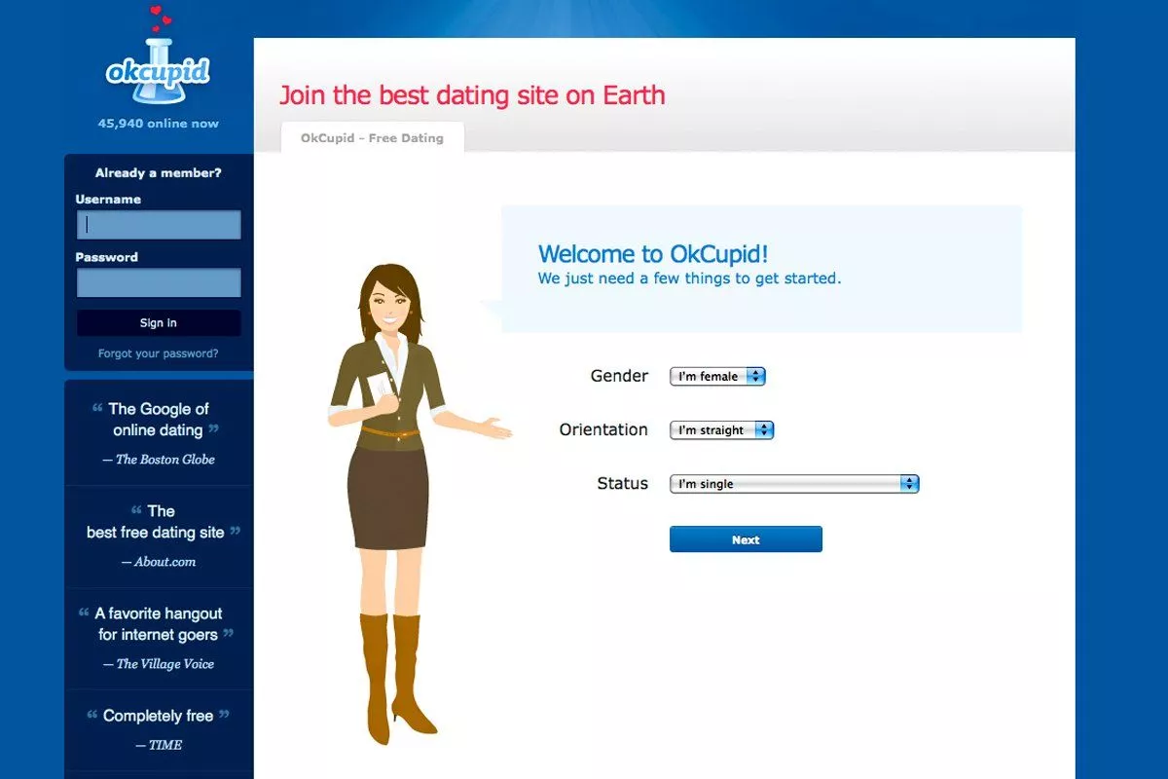This screenshot has width=1168, height=779.
Task: Click into the Password field
Action: coord(159,283)
